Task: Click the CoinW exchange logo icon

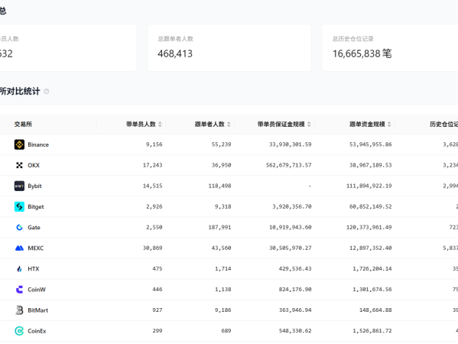Action: (x=19, y=290)
